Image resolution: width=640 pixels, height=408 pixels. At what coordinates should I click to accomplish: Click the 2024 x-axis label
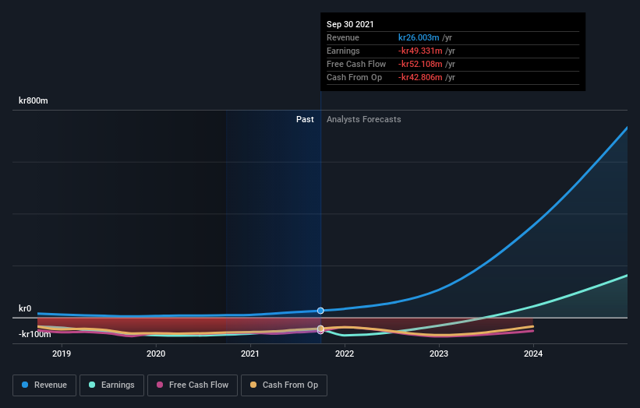(533, 353)
